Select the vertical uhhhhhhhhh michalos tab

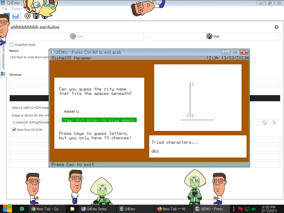[3, 57]
